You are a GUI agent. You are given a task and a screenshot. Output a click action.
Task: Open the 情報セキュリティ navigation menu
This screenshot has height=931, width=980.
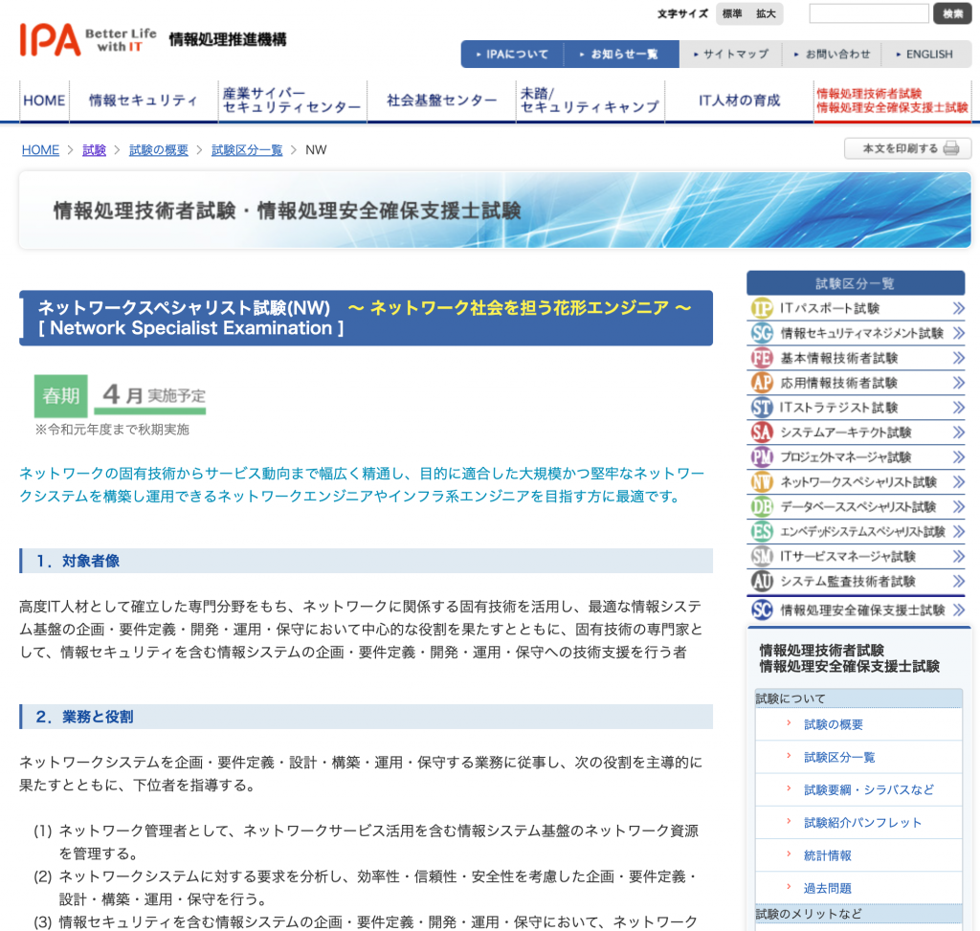pos(144,100)
